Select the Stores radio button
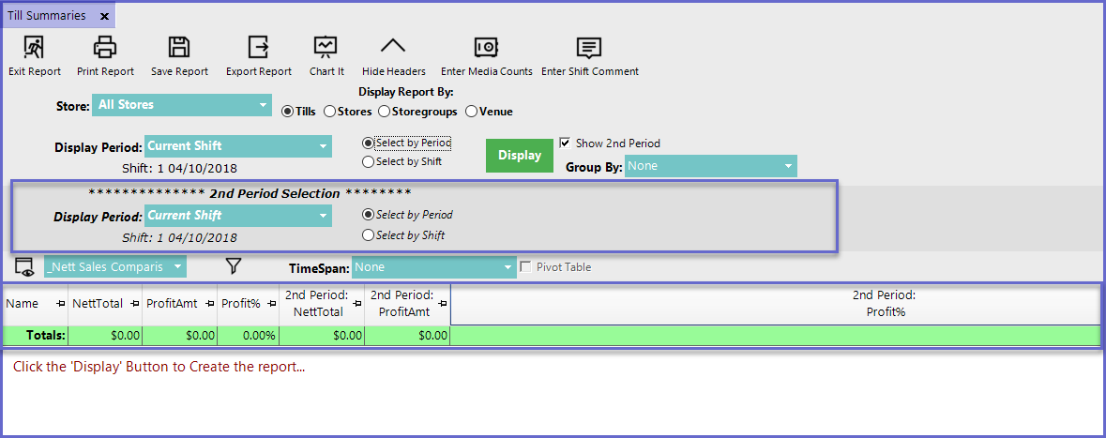This screenshot has width=1106, height=438. point(330,112)
